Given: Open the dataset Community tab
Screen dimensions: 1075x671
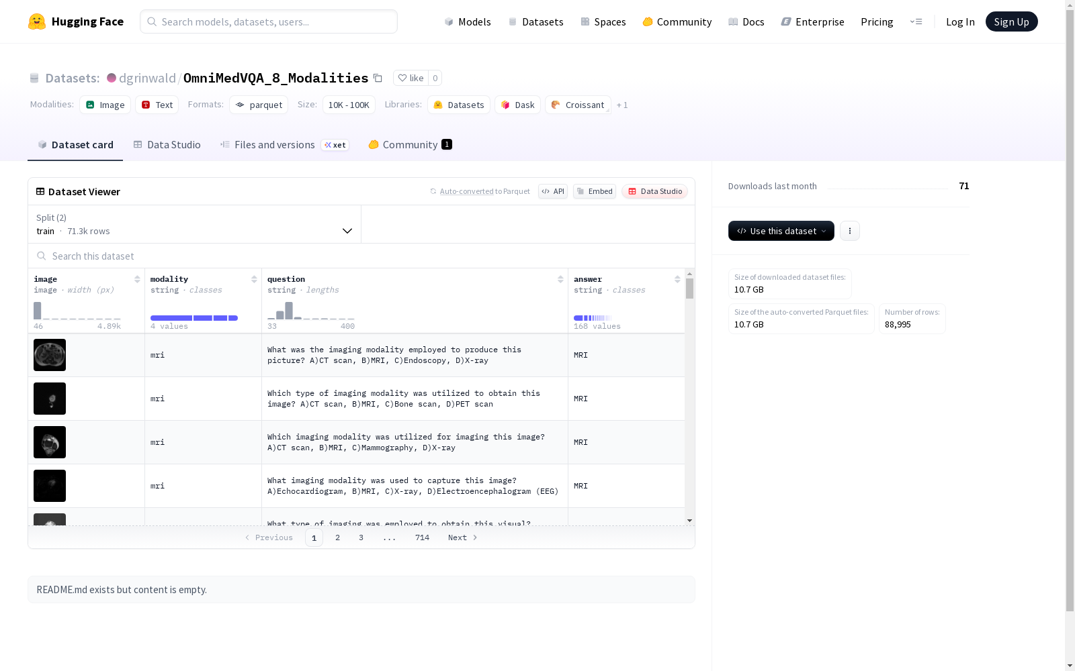Looking at the screenshot, I should 410,145.
